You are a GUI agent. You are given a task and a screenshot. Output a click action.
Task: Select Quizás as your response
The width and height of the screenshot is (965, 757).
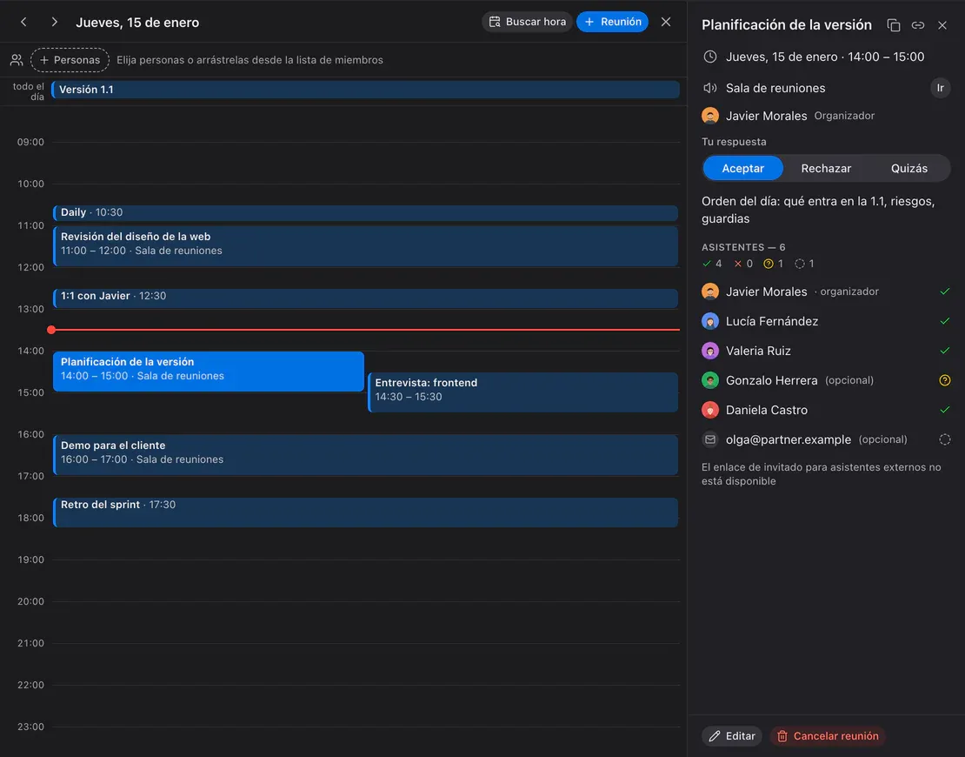click(909, 168)
